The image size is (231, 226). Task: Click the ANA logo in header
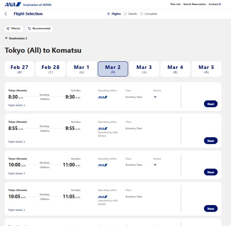[13, 4]
